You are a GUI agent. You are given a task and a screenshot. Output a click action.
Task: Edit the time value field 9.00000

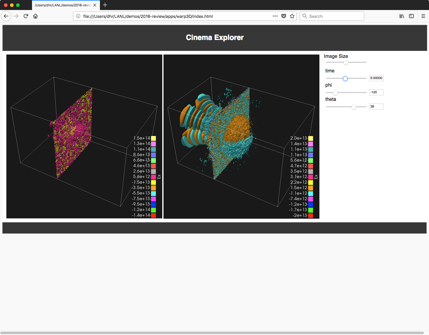pyautogui.click(x=376, y=78)
